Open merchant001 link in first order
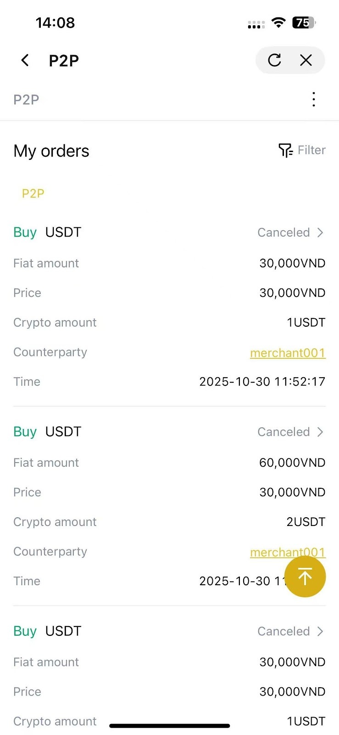 pyautogui.click(x=288, y=353)
